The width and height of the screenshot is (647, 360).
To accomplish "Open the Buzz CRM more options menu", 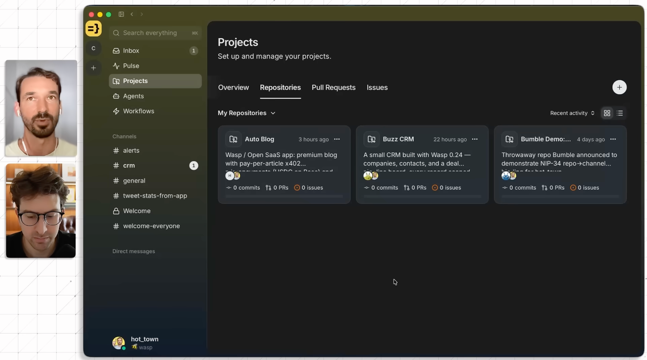I will [475, 139].
